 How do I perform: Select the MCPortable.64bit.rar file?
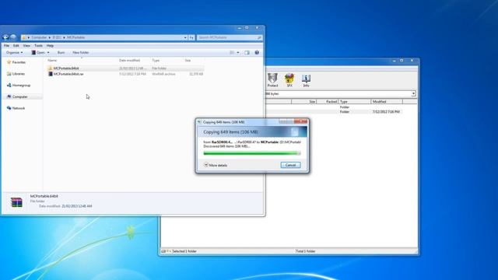point(125,74)
